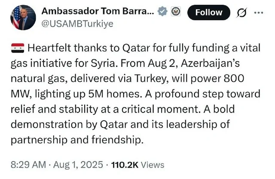Click the word Views after the count
Viewport: 275px width, 179px height.
[x=152, y=164]
